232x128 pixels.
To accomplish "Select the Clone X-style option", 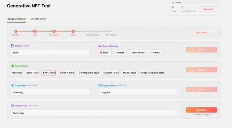I will point(67,73).
